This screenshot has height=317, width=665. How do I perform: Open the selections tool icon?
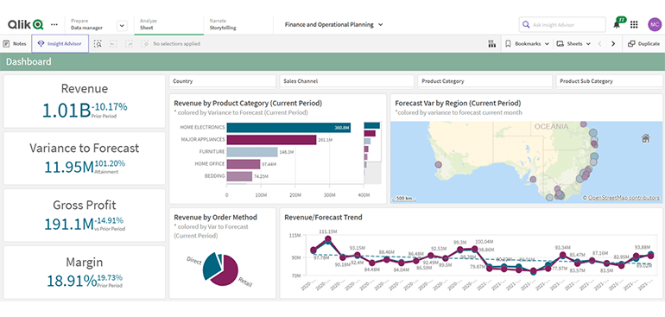492,44
